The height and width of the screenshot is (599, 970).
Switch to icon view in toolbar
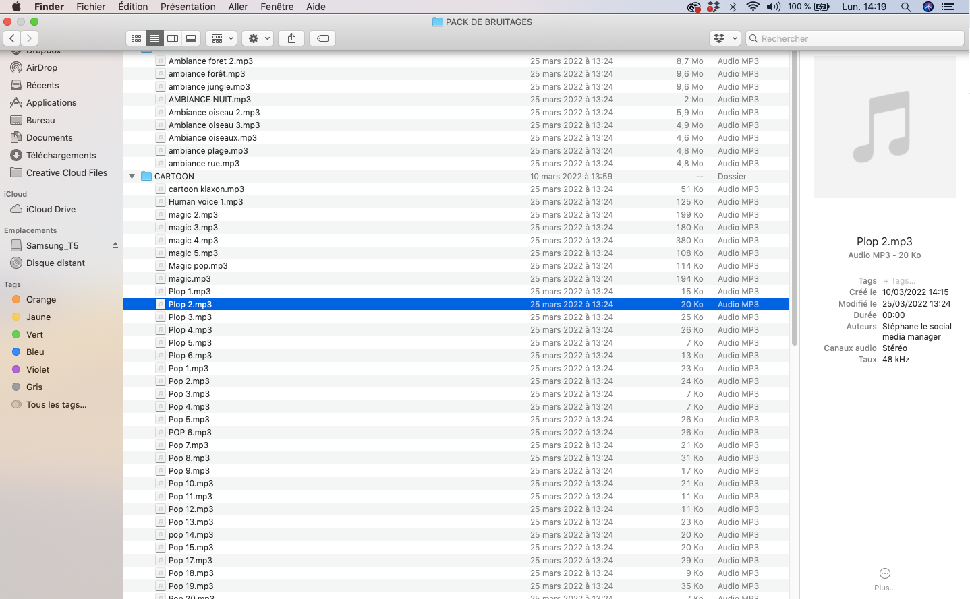coord(136,38)
